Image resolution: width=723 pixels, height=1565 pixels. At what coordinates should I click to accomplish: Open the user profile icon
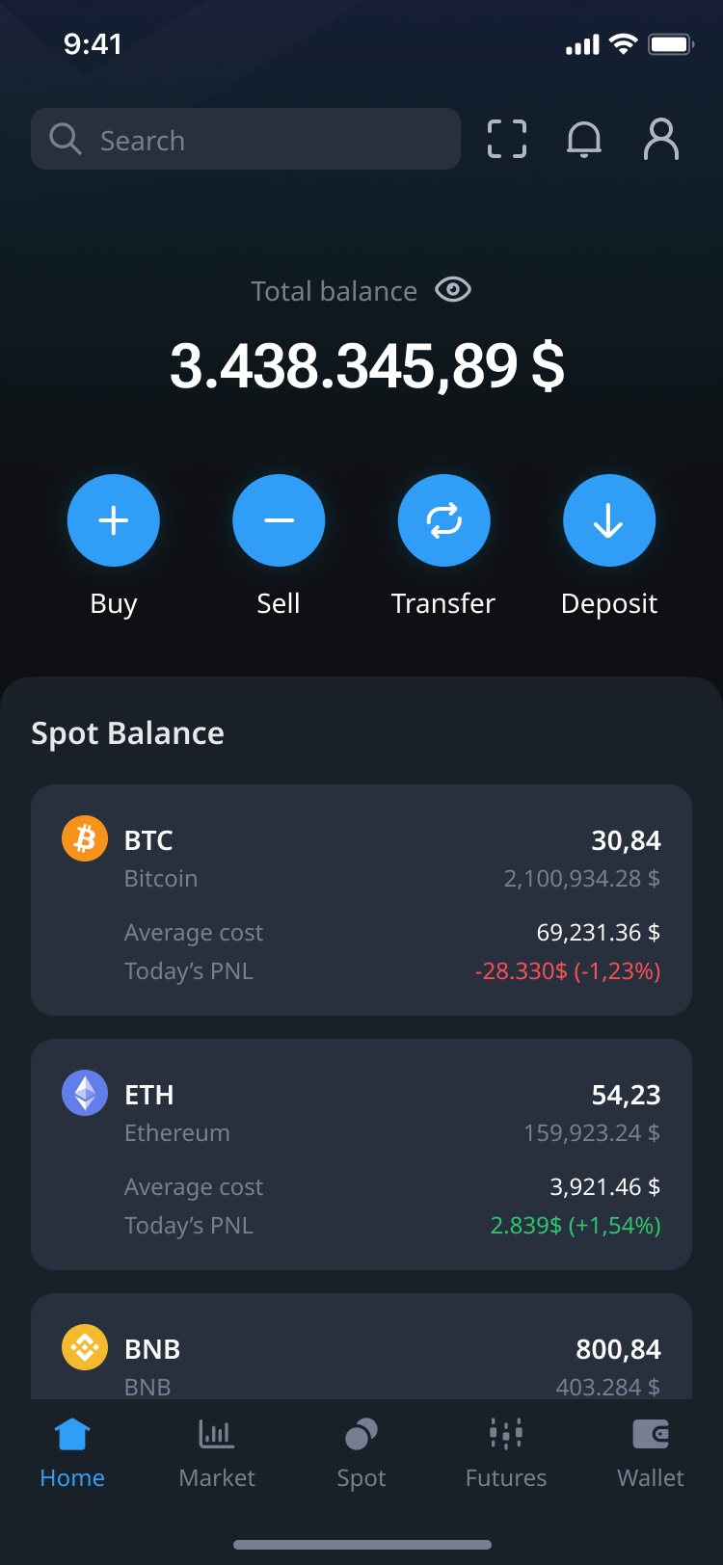(x=661, y=139)
